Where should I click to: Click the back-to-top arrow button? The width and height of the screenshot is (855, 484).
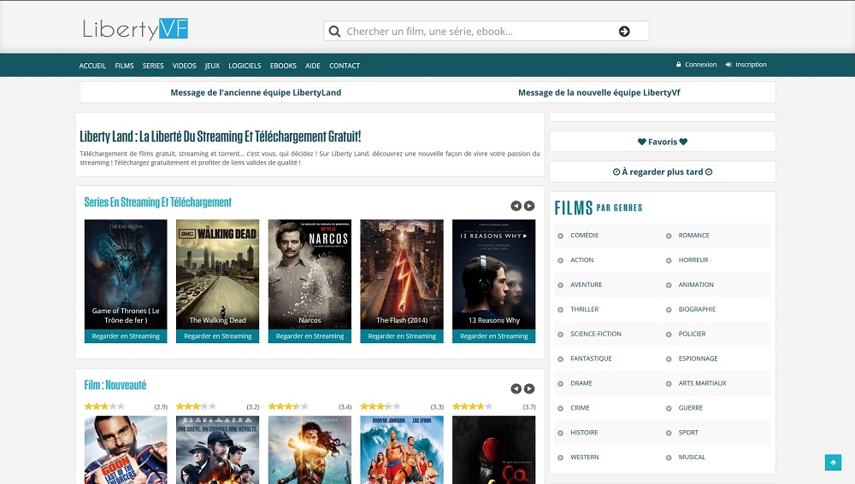click(833, 462)
